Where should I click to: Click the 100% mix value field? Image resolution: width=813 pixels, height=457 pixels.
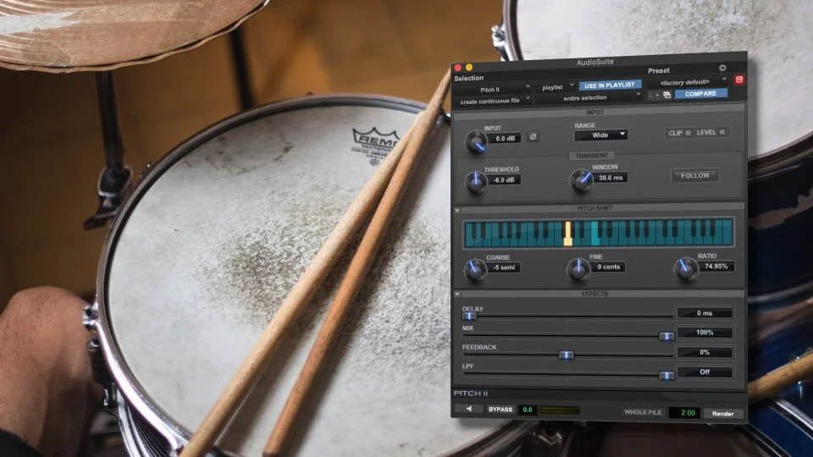[x=704, y=333]
